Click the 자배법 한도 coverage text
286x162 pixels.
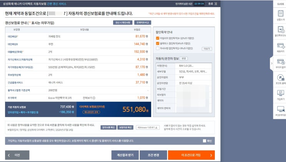coord(54,37)
